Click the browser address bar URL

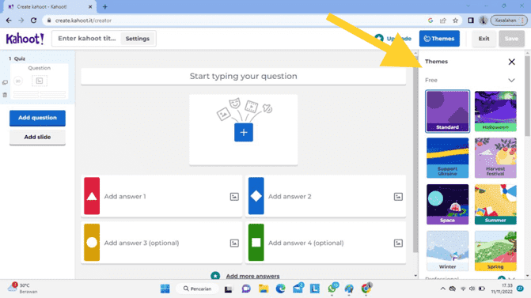click(x=83, y=21)
